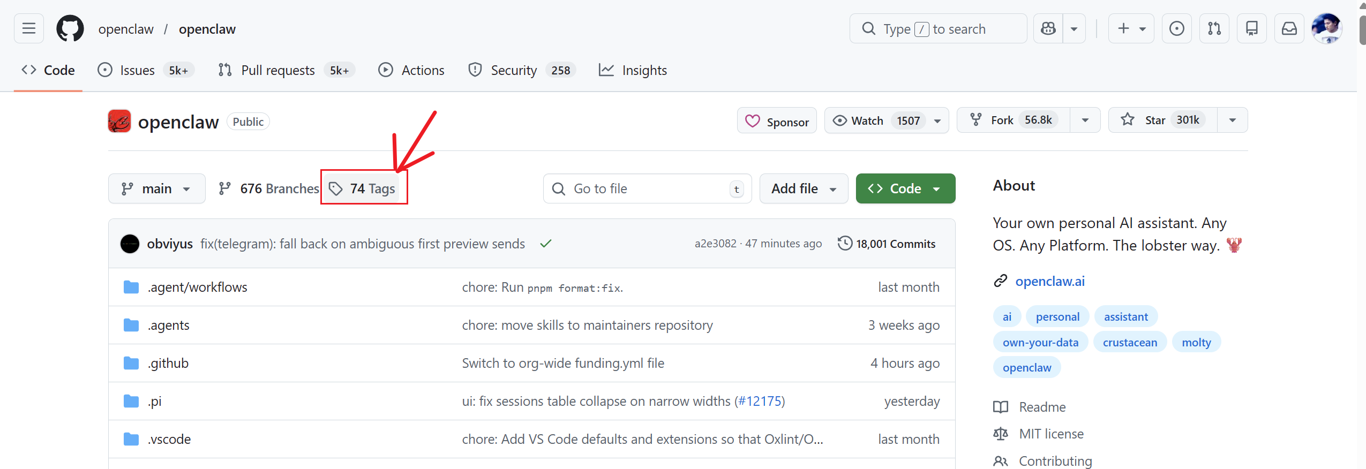Open the repositories icon in header
1366x469 pixels.
tap(1252, 28)
